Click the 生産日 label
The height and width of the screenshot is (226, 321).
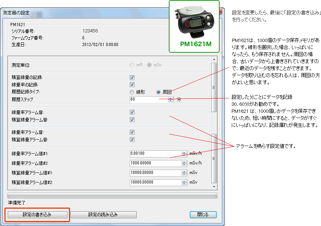[x=18, y=45]
